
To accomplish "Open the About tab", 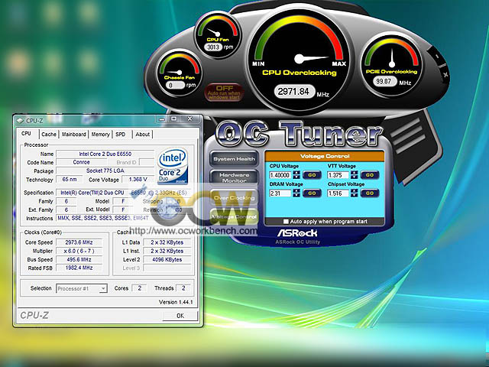I will coord(143,135).
